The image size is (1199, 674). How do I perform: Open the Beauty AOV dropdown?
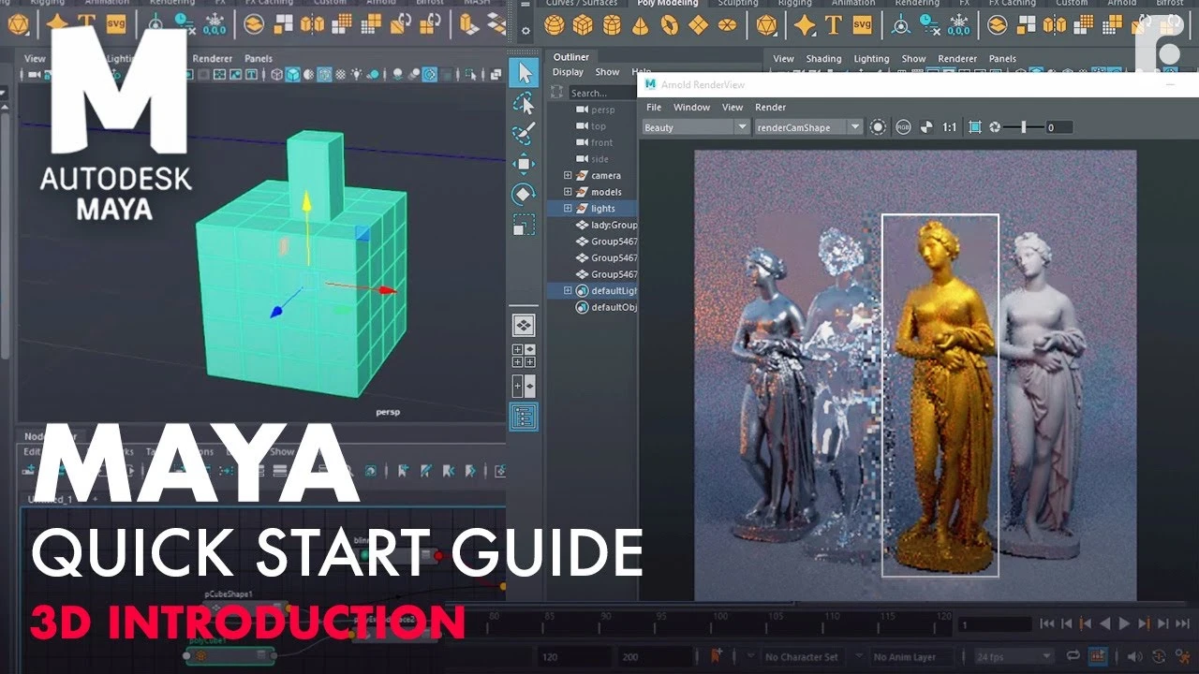coord(696,127)
